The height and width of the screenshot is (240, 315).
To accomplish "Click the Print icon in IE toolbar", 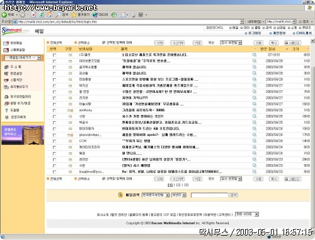I will (133, 15).
